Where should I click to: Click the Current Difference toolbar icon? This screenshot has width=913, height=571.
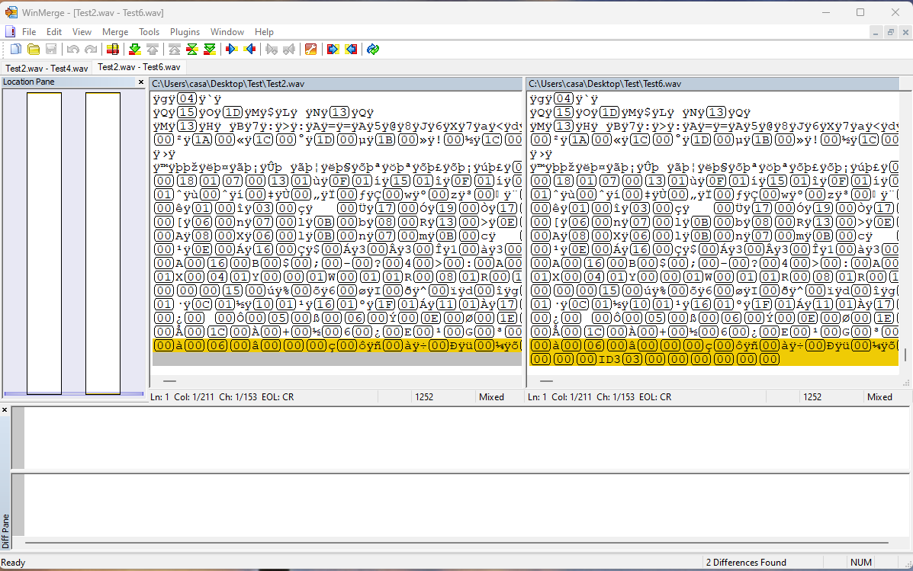tap(191, 50)
